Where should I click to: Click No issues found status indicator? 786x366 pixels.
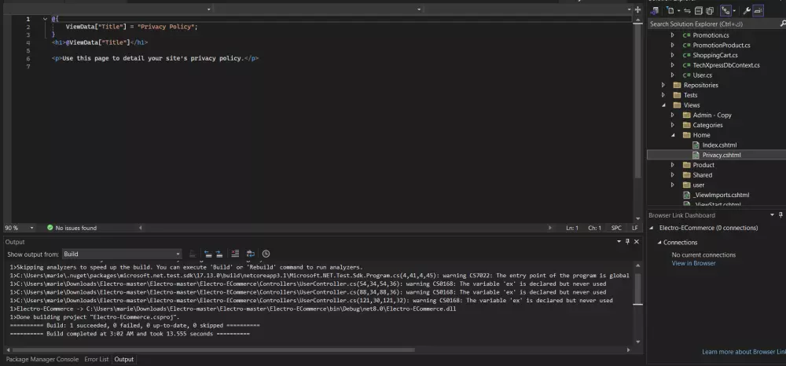[x=72, y=228]
